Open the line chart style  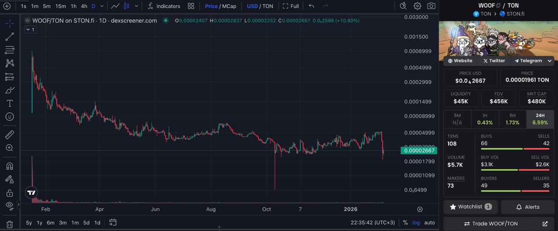pos(115,6)
